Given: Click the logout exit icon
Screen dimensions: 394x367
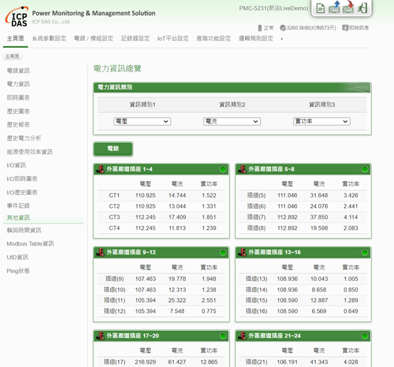Looking at the screenshot, I should point(362,8).
